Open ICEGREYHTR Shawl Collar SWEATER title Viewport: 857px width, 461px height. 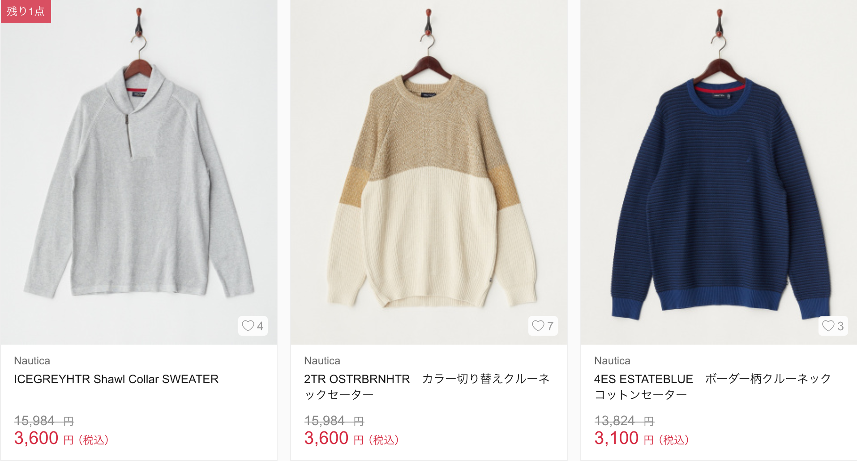(x=116, y=379)
